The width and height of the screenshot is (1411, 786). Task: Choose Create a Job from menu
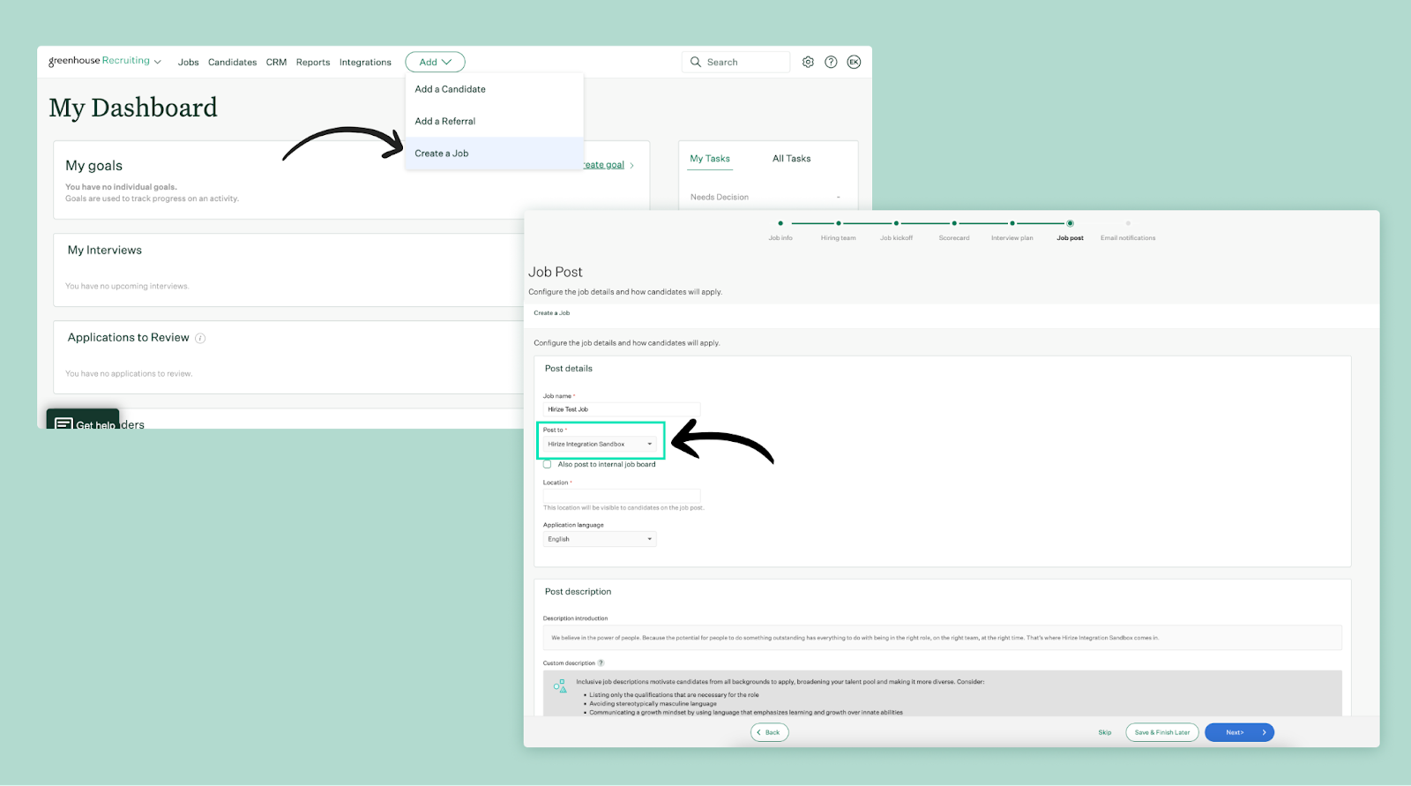(x=494, y=153)
